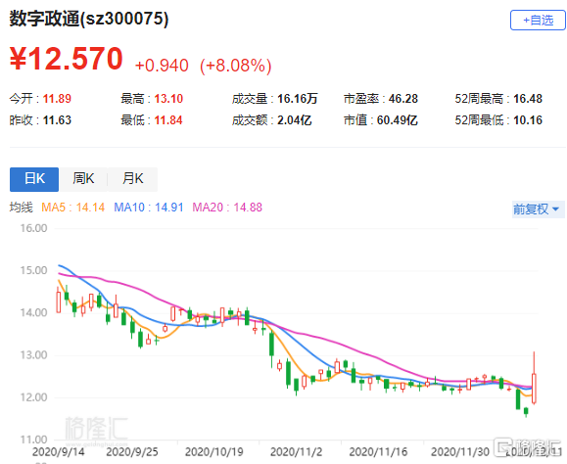Switch to 月K monthly chart tab
The image size is (567, 464).
133,179
